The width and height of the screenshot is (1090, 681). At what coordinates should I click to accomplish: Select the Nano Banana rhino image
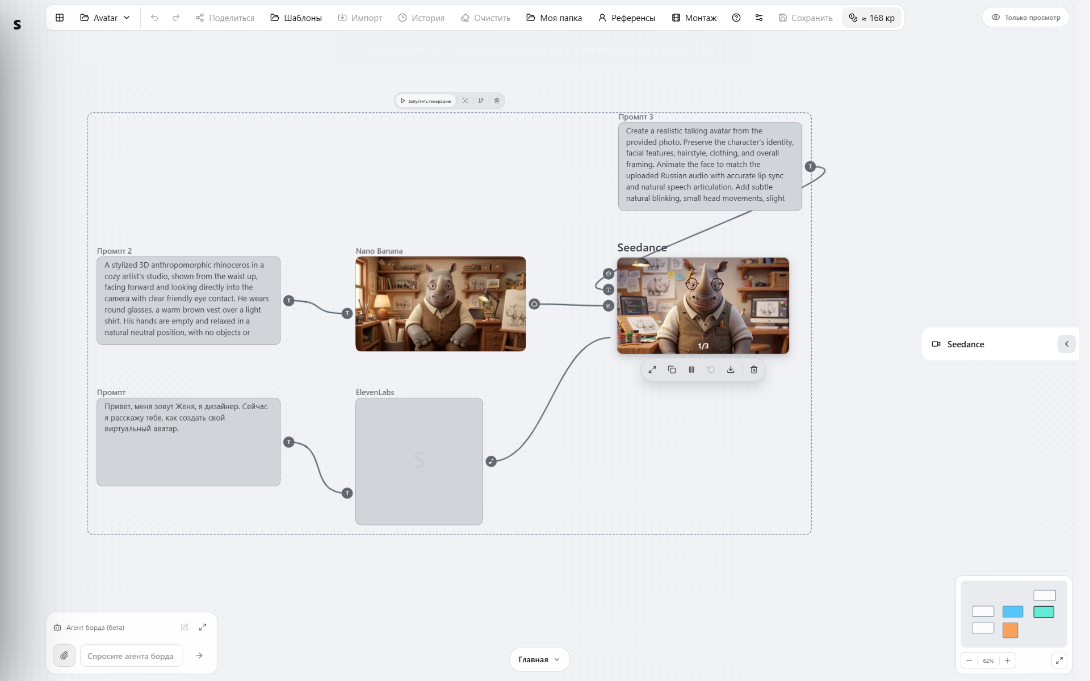pyautogui.click(x=441, y=304)
